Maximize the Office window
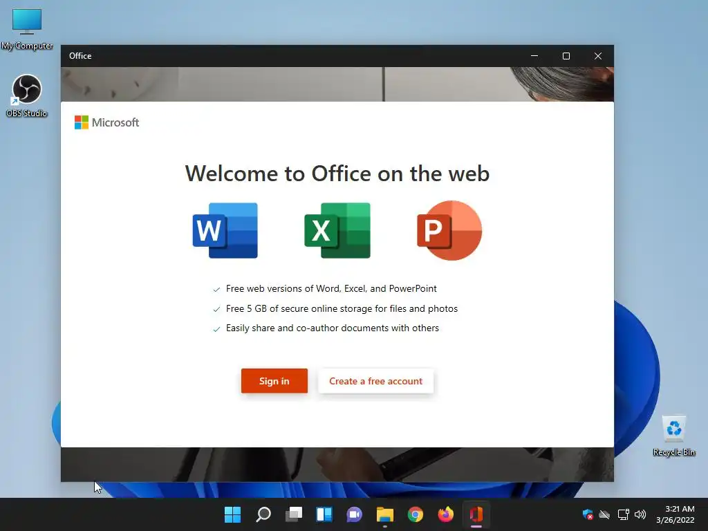 click(566, 56)
